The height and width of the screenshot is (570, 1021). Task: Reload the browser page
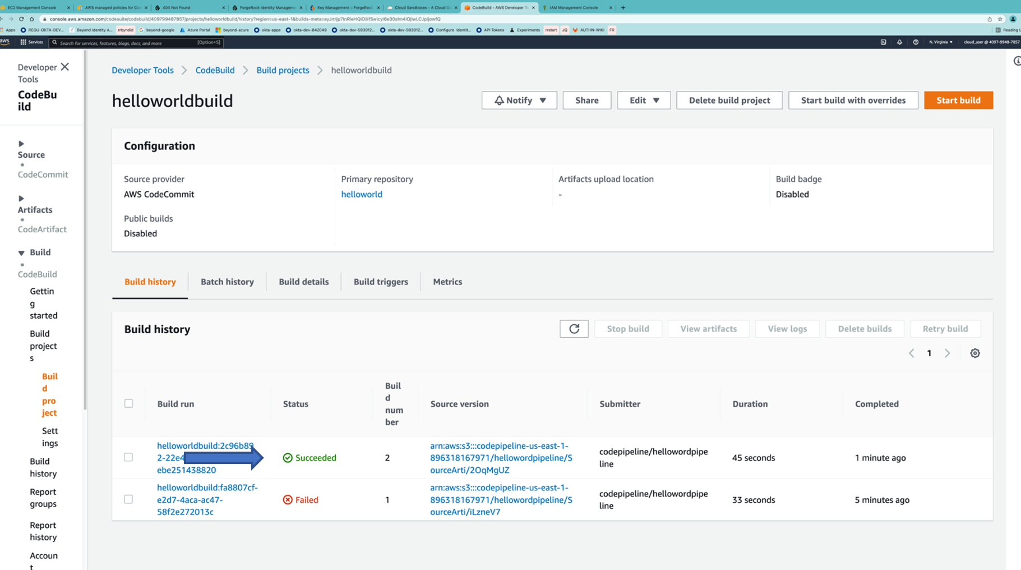tap(21, 19)
